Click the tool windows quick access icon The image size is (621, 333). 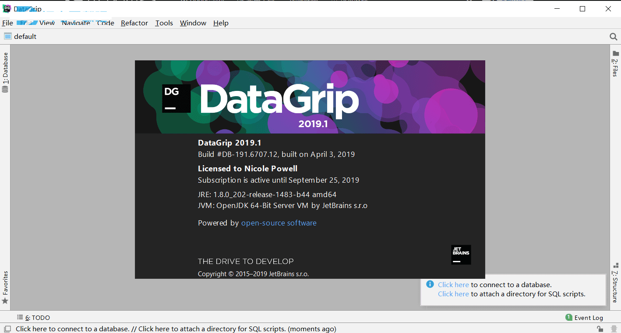point(7,329)
